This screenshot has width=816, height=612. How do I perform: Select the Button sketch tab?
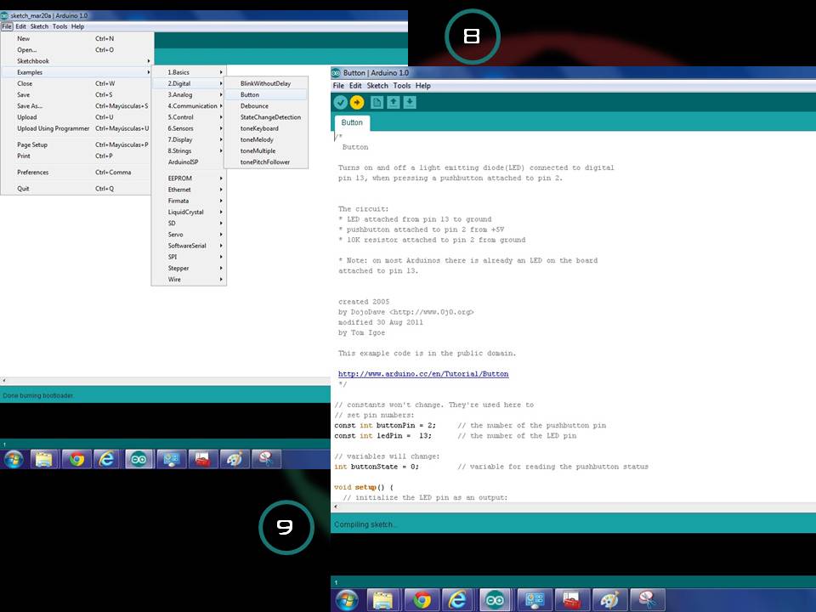pyautogui.click(x=352, y=122)
